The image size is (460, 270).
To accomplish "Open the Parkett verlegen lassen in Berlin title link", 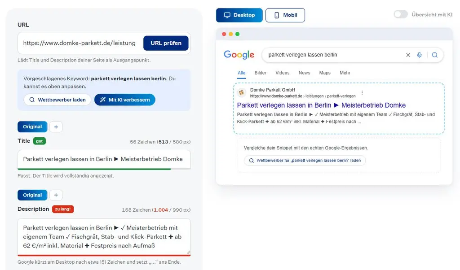I will [x=321, y=105].
